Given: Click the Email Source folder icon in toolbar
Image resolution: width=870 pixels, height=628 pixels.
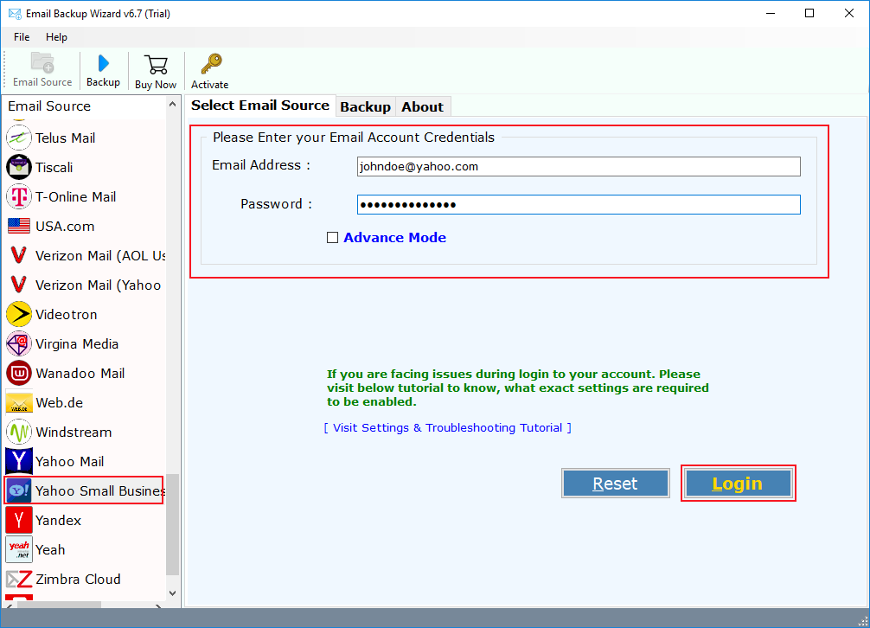Looking at the screenshot, I should click(42, 62).
